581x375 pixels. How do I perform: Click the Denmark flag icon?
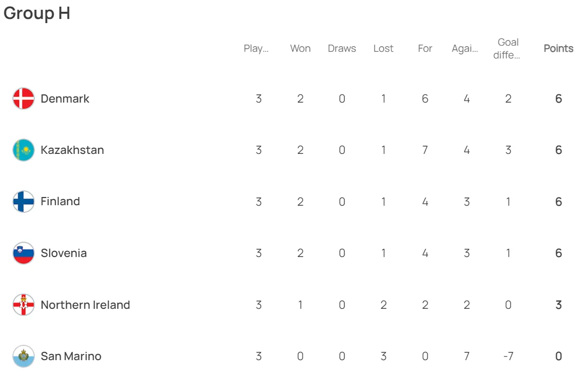pyautogui.click(x=24, y=98)
